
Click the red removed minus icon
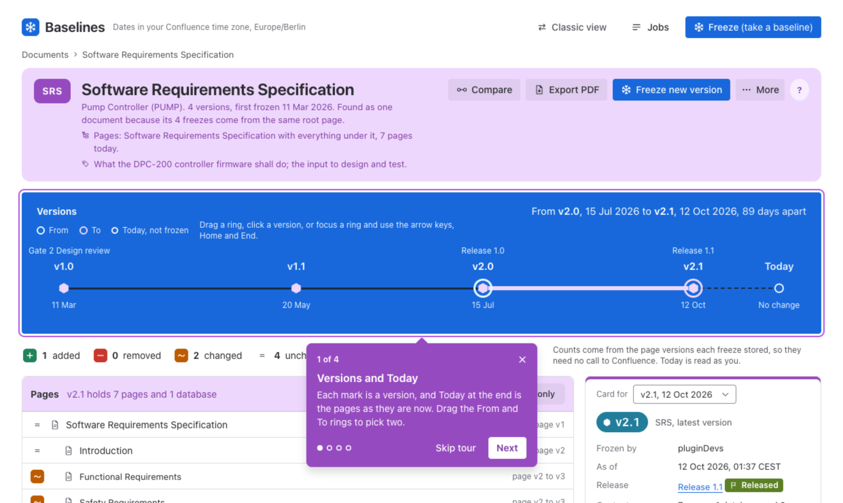[x=100, y=355]
